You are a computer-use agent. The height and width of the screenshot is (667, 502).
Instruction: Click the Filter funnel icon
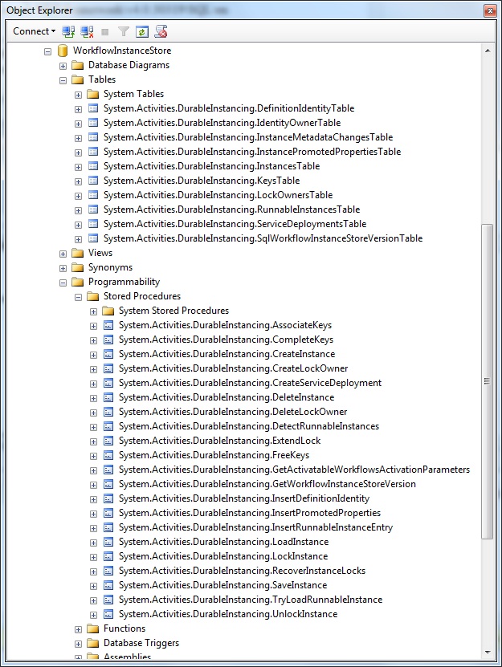coord(124,31)
